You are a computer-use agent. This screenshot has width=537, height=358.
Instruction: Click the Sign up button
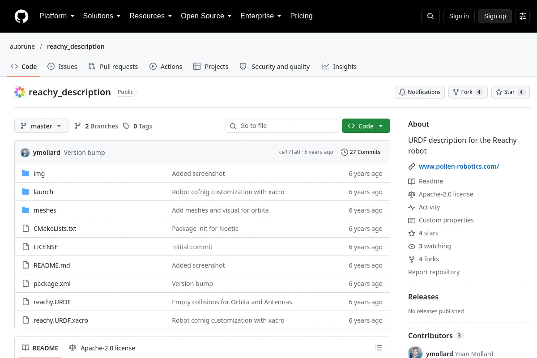coord(495,16)
